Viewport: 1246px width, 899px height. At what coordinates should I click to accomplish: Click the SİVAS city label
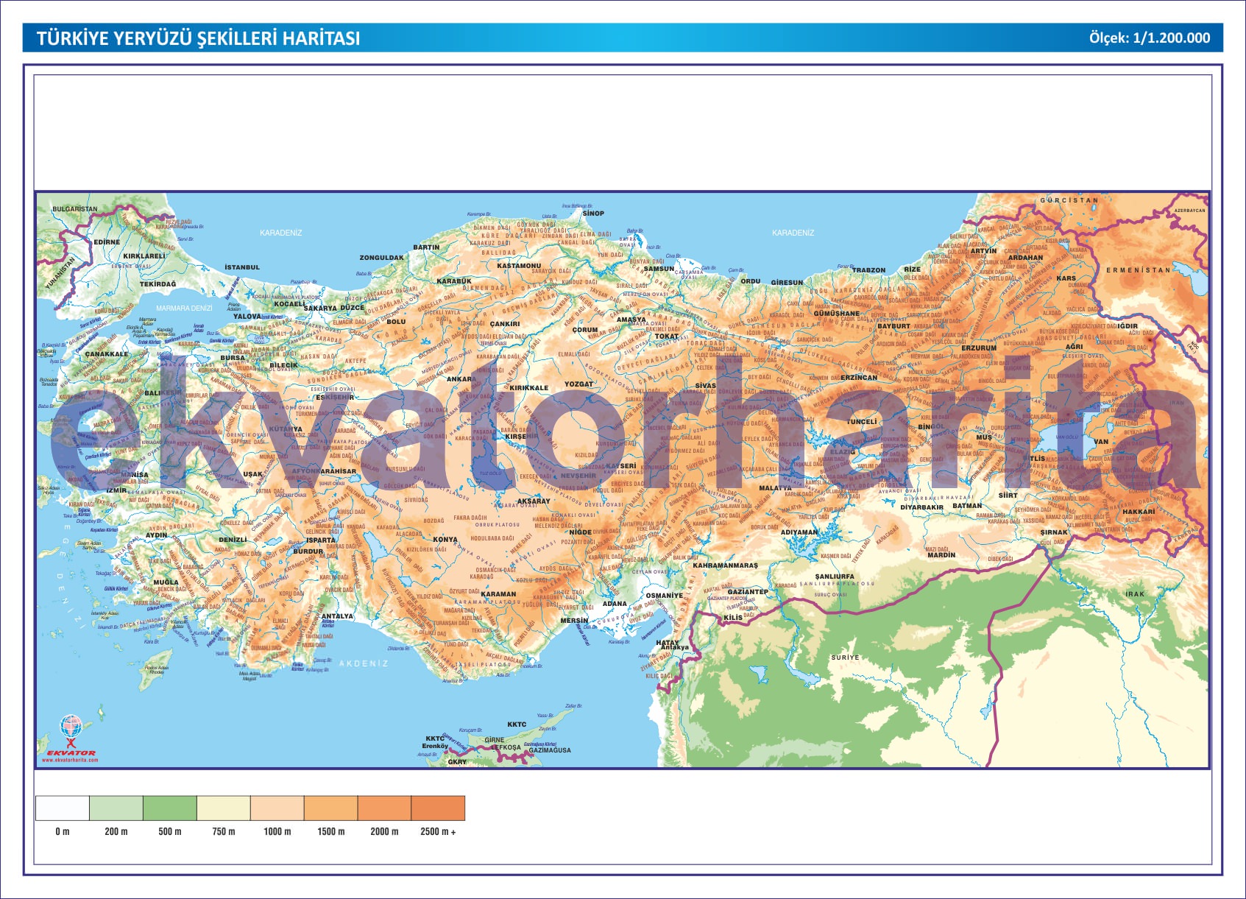[706, 385]
